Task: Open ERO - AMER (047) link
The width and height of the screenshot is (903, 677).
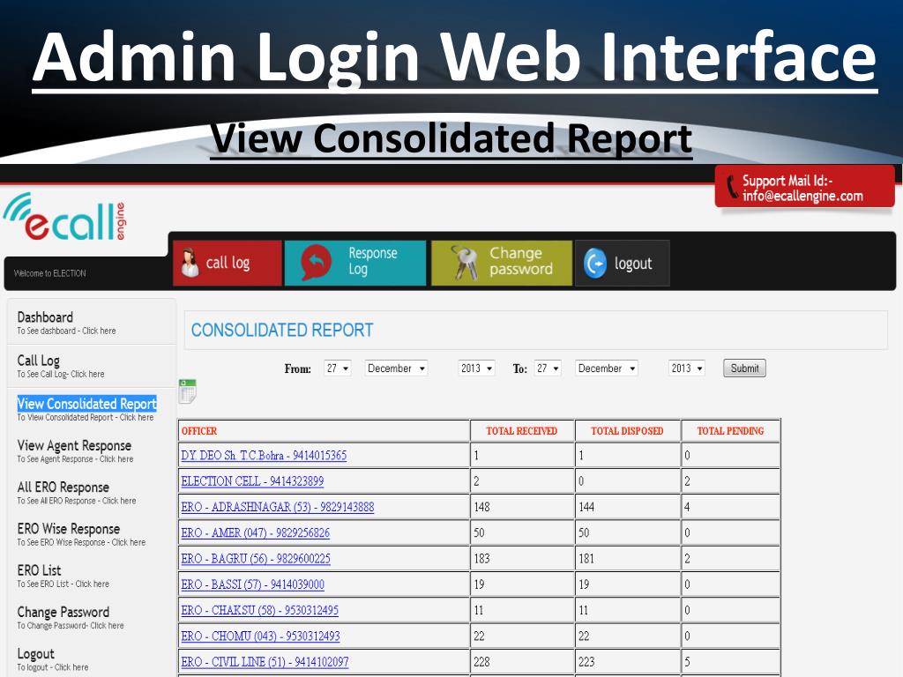Action: point(256,533)
